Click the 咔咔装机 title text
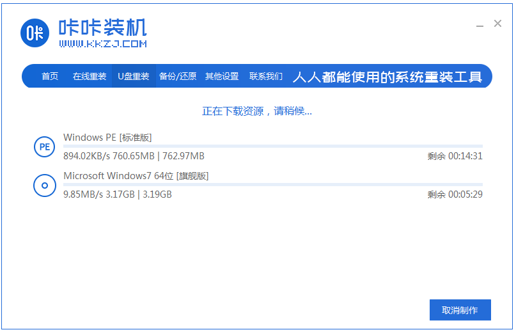 click(103, 28)
